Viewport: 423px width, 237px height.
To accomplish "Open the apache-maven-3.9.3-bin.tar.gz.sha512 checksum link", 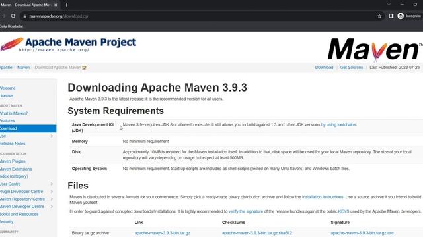I will (257, 233).
